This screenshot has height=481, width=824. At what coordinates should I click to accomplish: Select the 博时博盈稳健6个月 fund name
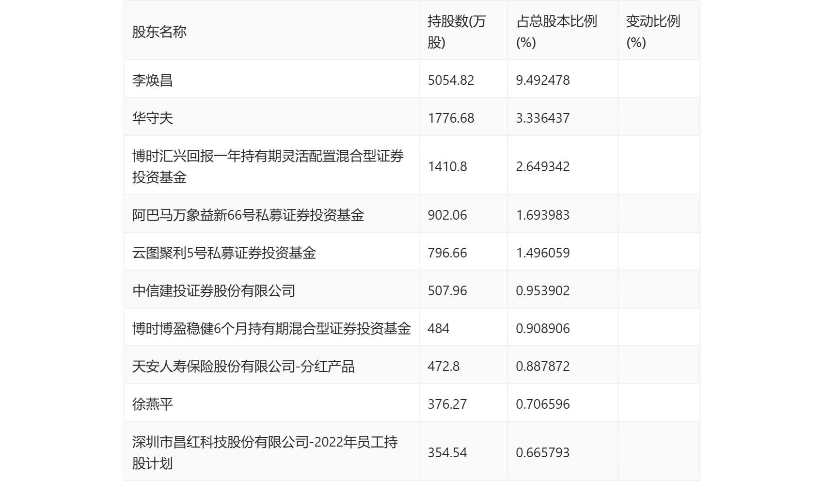tap(271, 328)
